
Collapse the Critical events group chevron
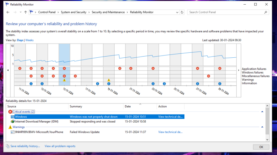click(x=262, y=112)
